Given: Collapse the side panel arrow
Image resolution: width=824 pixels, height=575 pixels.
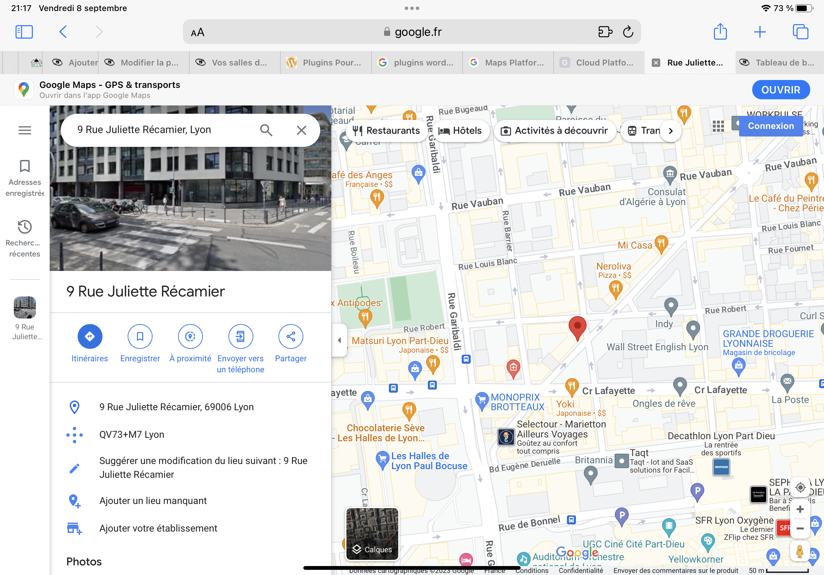Looking at the screenshot, I should point(340,340).
